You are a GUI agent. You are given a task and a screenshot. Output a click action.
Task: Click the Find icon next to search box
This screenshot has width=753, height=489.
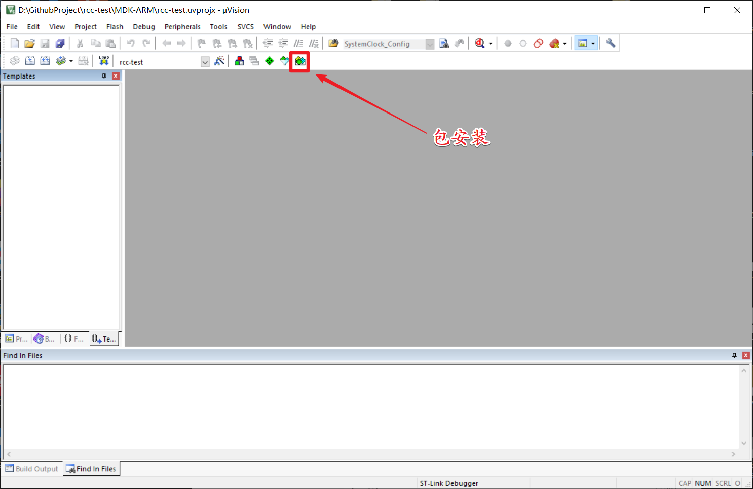pyautogui.click(x=444, y=44)
